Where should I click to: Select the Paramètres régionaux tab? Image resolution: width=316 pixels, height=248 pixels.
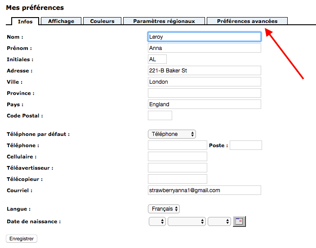tap(164, 21)
